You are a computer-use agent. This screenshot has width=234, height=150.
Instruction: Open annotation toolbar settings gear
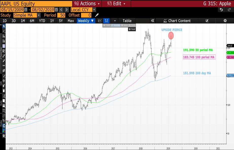[x=4, y=136]
